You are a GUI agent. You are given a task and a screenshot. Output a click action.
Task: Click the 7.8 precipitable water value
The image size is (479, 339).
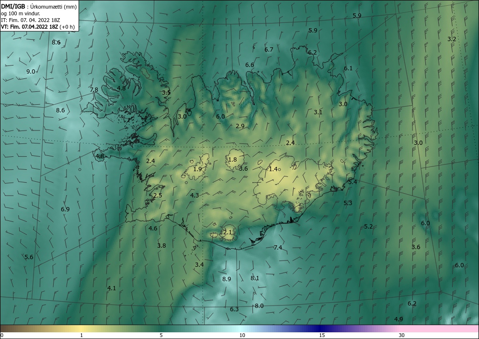pos(94,89)
